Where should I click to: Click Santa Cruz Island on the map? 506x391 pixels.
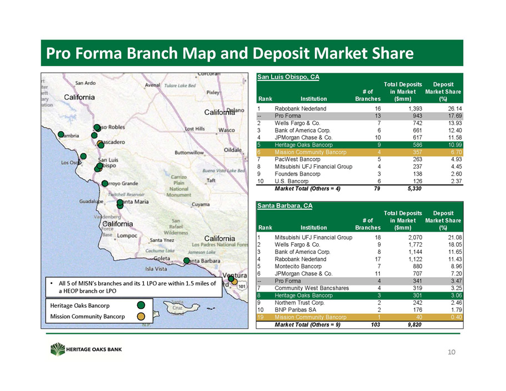(x=178, y=308)
